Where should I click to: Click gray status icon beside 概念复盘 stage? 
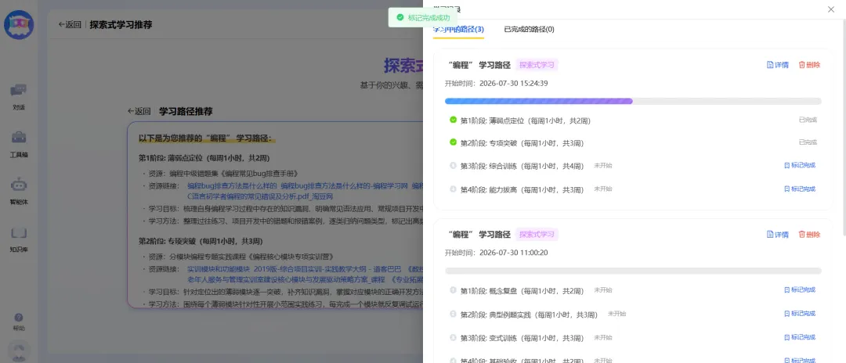[x=454, y=289]
